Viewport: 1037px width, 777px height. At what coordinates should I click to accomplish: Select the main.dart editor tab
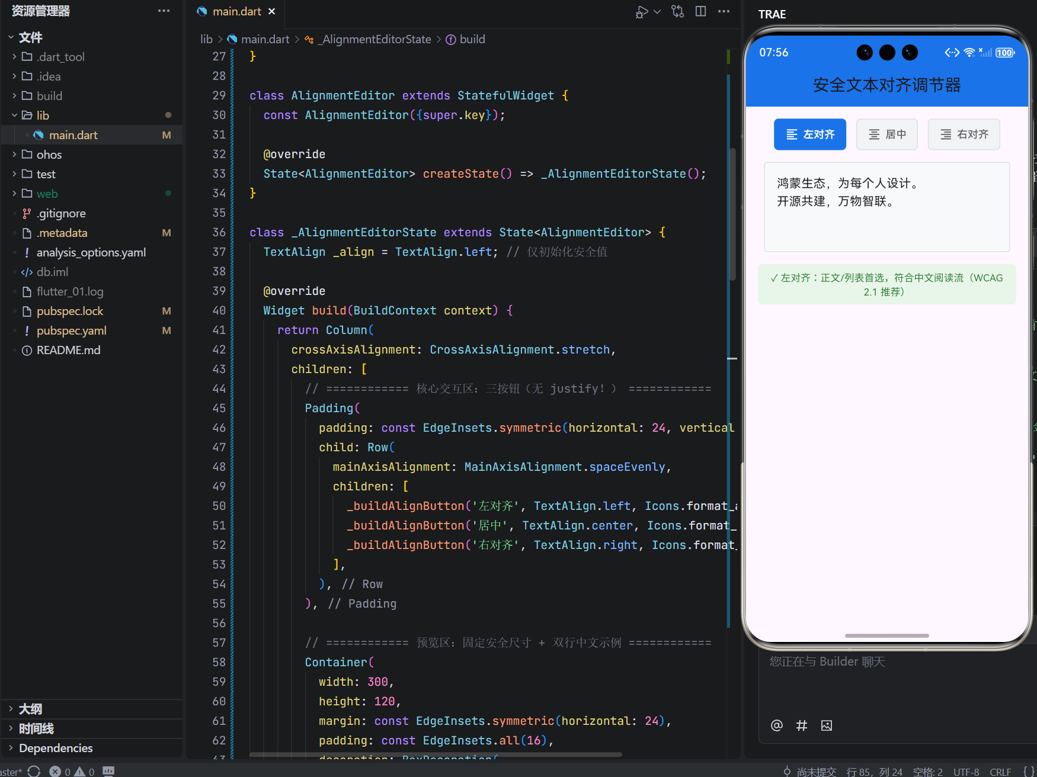236,11
